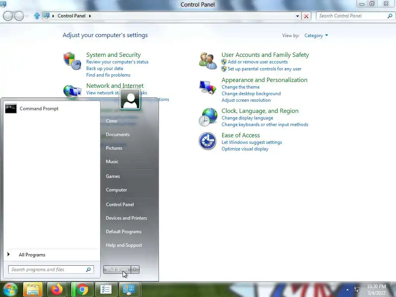This screenshot has height=297, width=396.
Task: Open the Ease of Access icon
Action: (x=207, y=141)
